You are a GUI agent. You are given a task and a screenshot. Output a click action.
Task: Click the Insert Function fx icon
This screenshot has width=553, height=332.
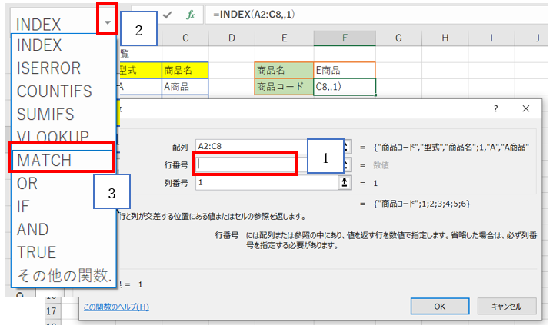pos(190,15)
